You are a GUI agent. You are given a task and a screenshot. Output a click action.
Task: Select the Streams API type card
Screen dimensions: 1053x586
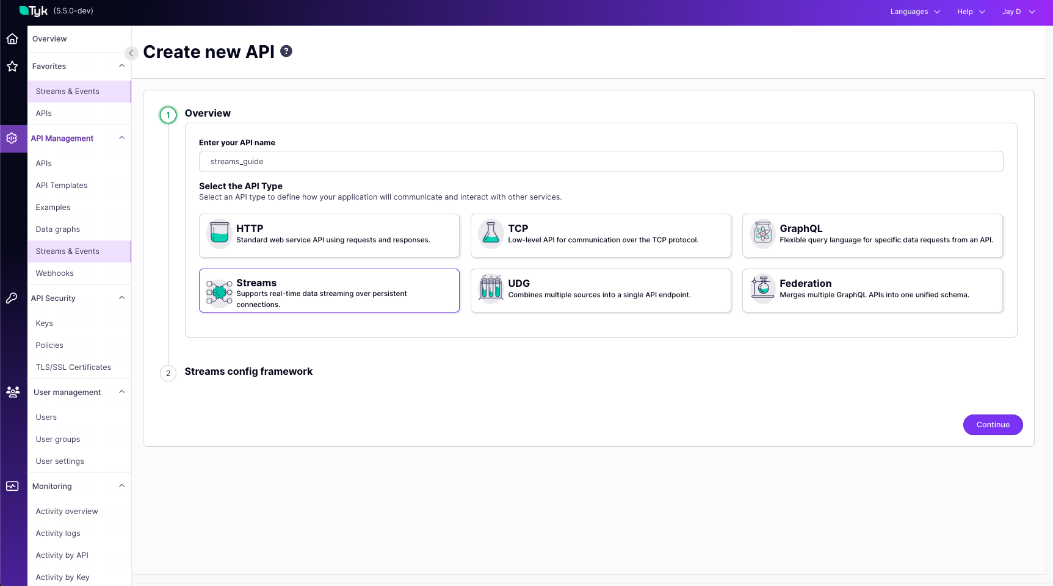click(329, 291)
